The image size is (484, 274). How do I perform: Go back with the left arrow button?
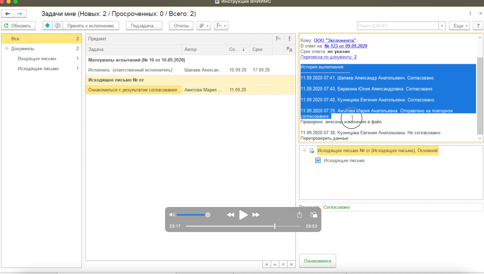click(7, 14)
